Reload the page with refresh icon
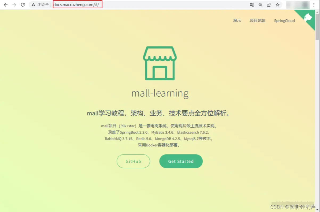320x212 pixels. [23, 5]
